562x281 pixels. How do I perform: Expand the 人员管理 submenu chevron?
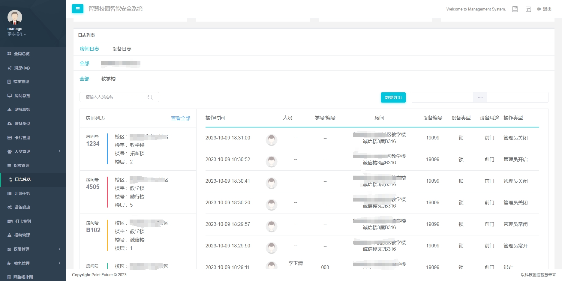click(59, 151)
